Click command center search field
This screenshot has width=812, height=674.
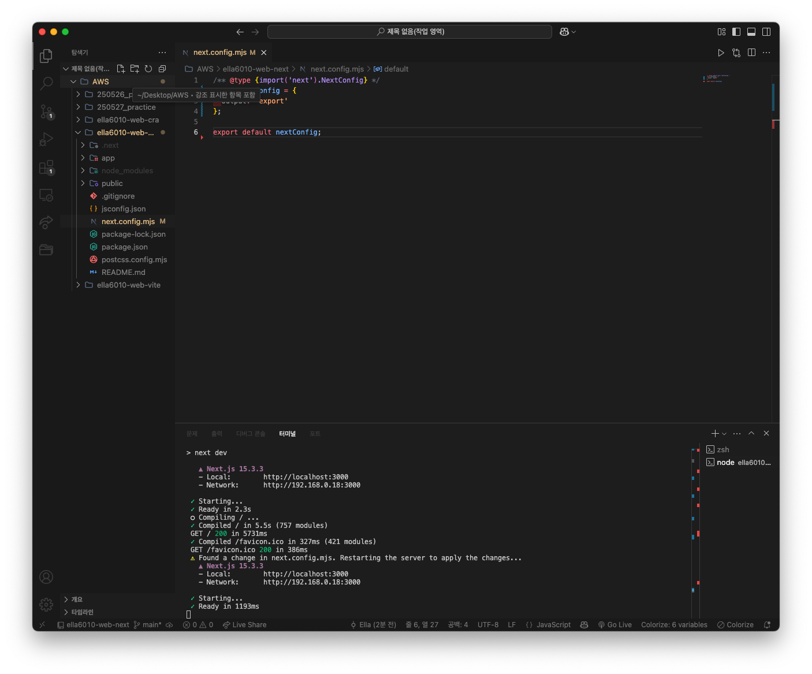pos(409,32)
